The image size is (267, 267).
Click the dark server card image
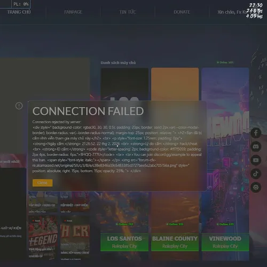[124, 84]
